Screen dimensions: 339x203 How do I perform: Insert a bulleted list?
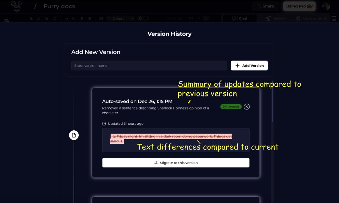click(82, 19)
